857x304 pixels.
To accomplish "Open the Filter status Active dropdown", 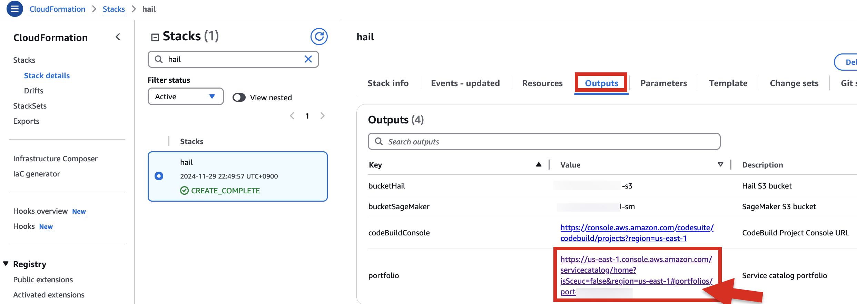I will click(186, 97).
